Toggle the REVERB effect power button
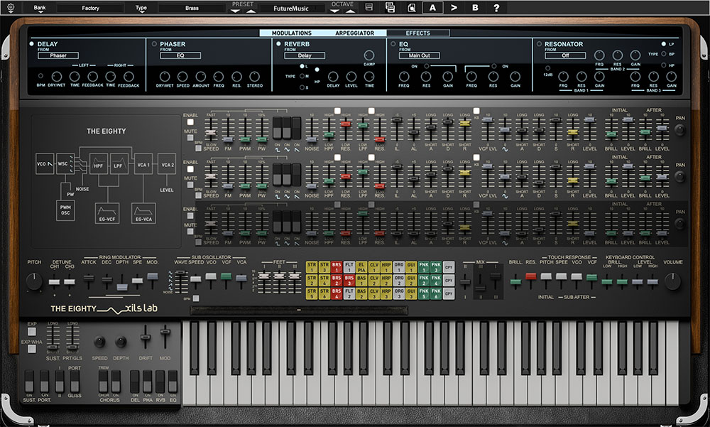The height and width of the screenshot is (427, 710). pyautogui.click(x=278, y=44)
